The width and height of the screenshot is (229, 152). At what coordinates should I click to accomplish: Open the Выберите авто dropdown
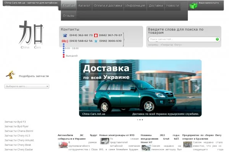point(27,86)
